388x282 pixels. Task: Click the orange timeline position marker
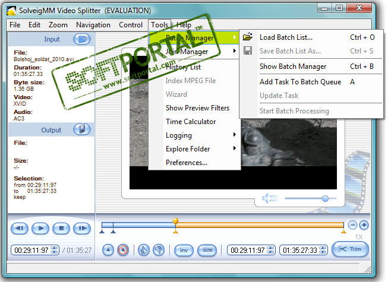pos(175,221)
